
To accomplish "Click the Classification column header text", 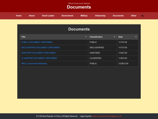I will (96, 37).
